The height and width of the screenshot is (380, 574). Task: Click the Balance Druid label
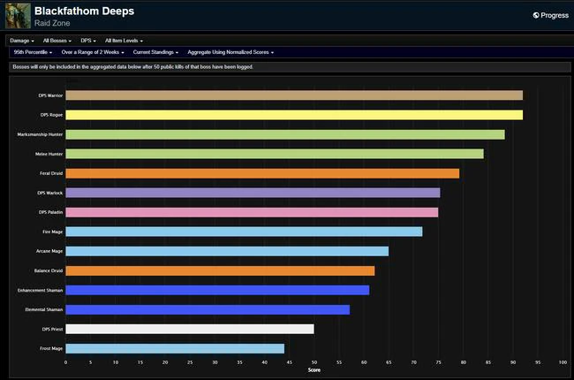(49, 270)
